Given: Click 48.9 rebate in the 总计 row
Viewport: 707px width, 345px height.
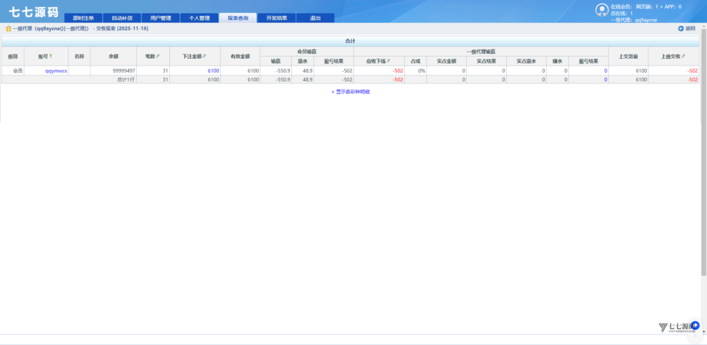Looking at the screenshot, I should [x=307, y=80].
